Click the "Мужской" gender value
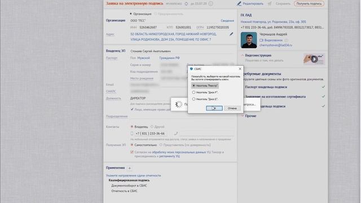This screenshot has height=203, width=361. (x=143, y=58)
